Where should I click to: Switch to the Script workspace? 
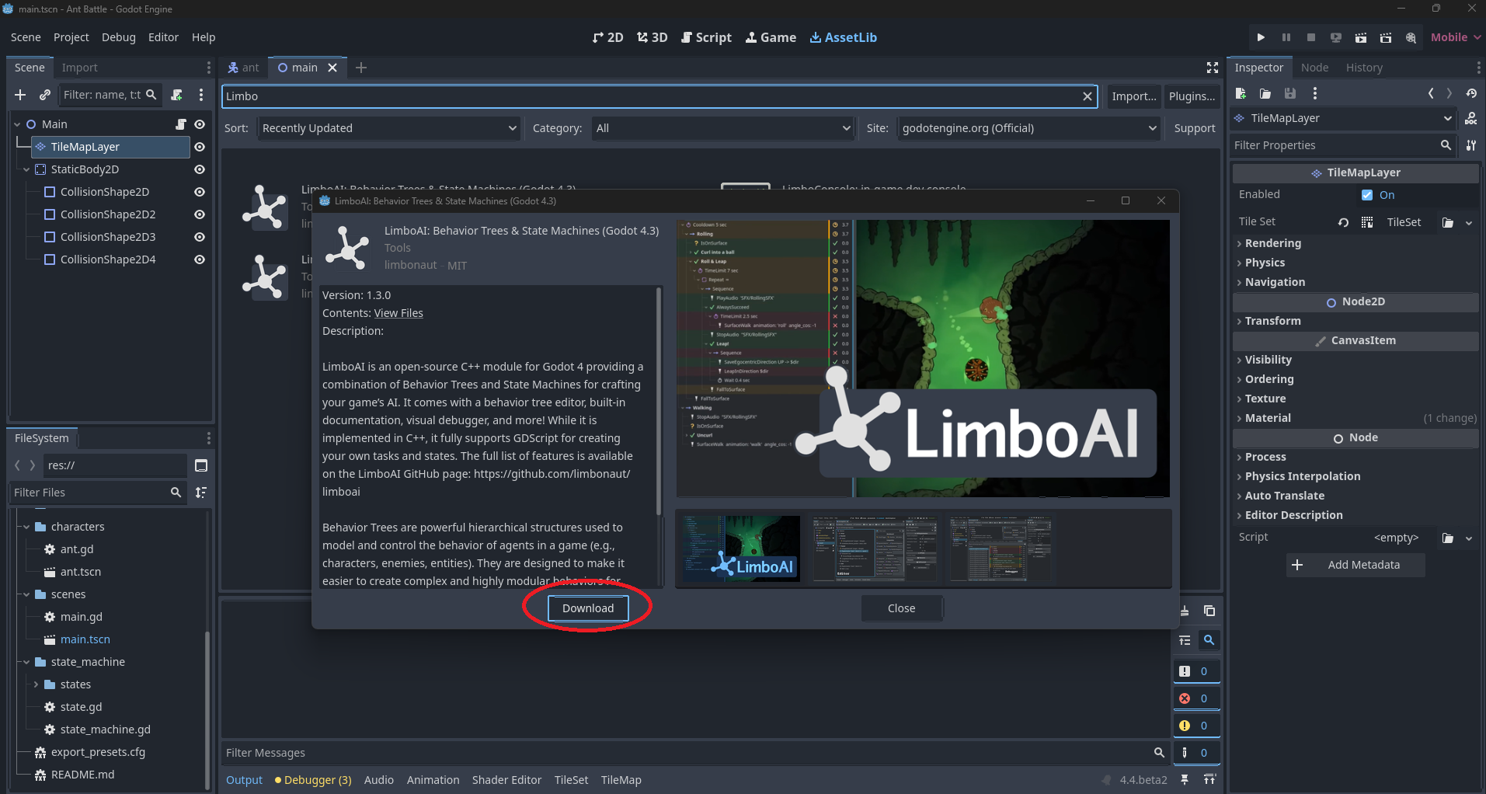(706, 37)
